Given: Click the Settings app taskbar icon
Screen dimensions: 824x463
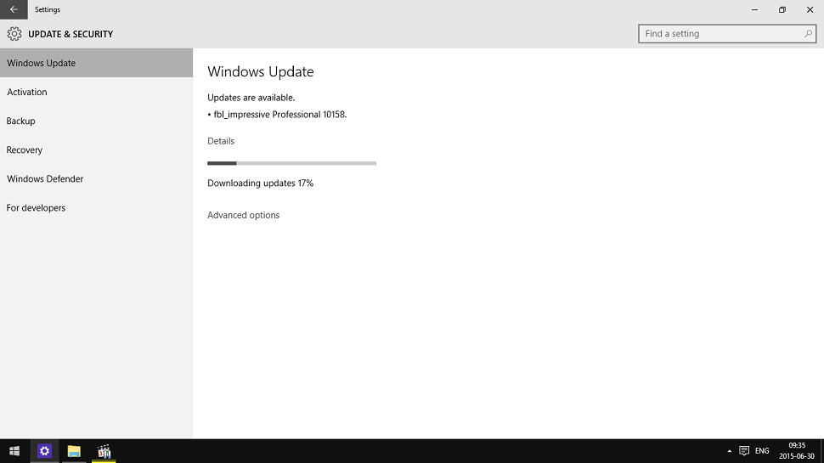Looking at the screenshot, I should click(44, 451).
